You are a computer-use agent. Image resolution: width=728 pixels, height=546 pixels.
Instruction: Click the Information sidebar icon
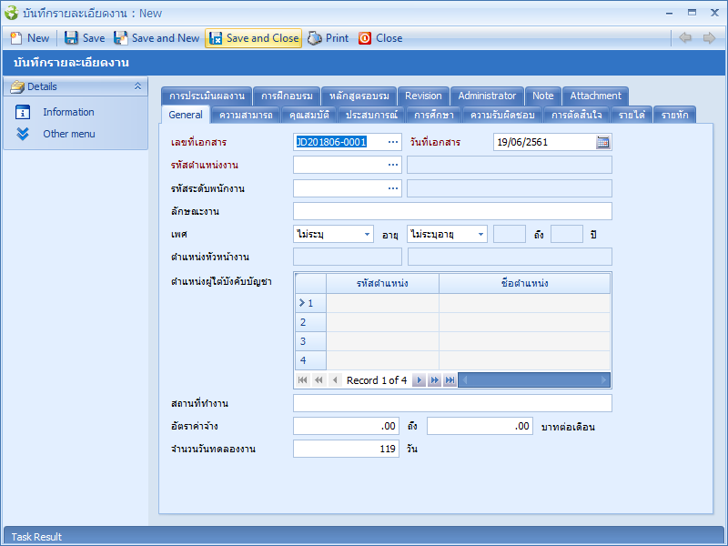[23, 112]
